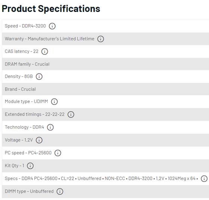209x200 pixels.
Task: Select the DRAM family - Crucial row
Action: click(105, 64)
